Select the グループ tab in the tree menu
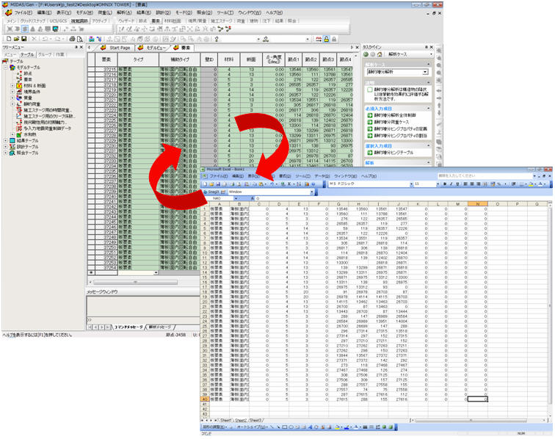The image size is (555, 439). click(45, 54)
